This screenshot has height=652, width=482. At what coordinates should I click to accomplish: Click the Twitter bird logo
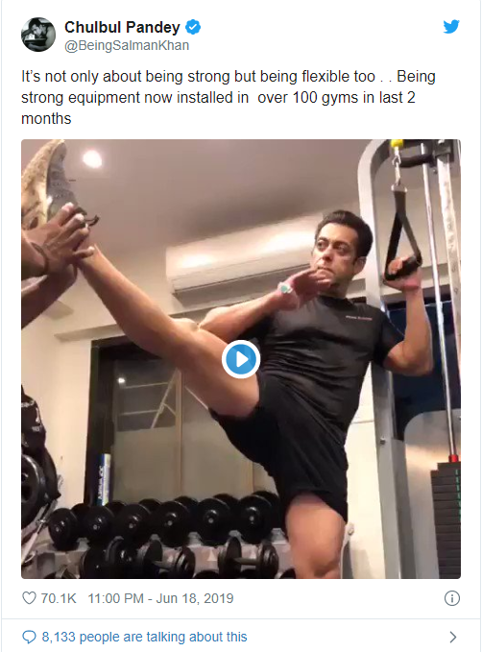point(451,26)
